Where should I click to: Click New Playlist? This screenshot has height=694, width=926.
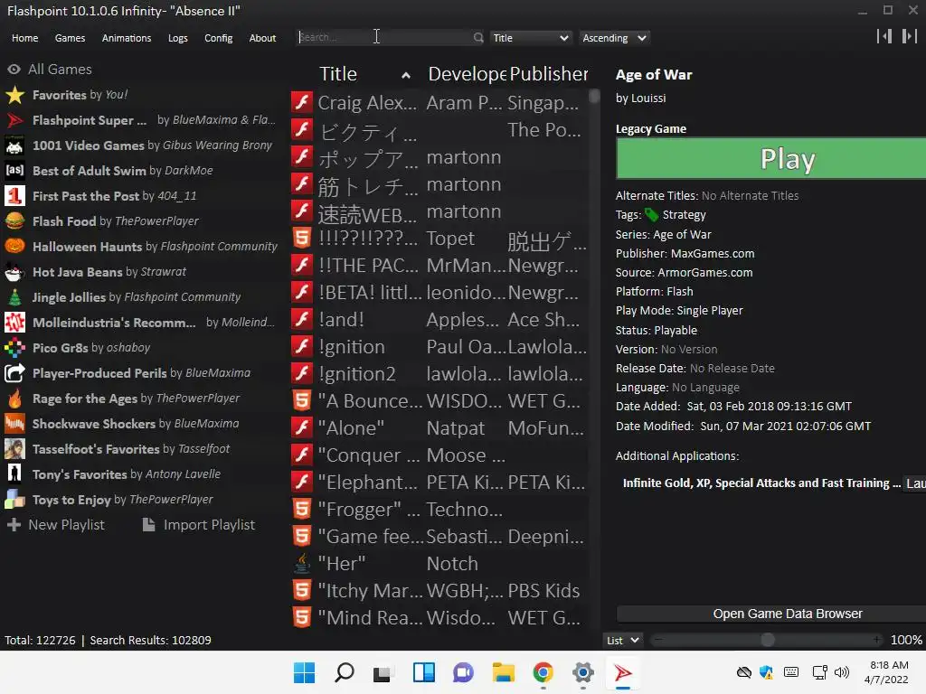click(x=57, y=525)
